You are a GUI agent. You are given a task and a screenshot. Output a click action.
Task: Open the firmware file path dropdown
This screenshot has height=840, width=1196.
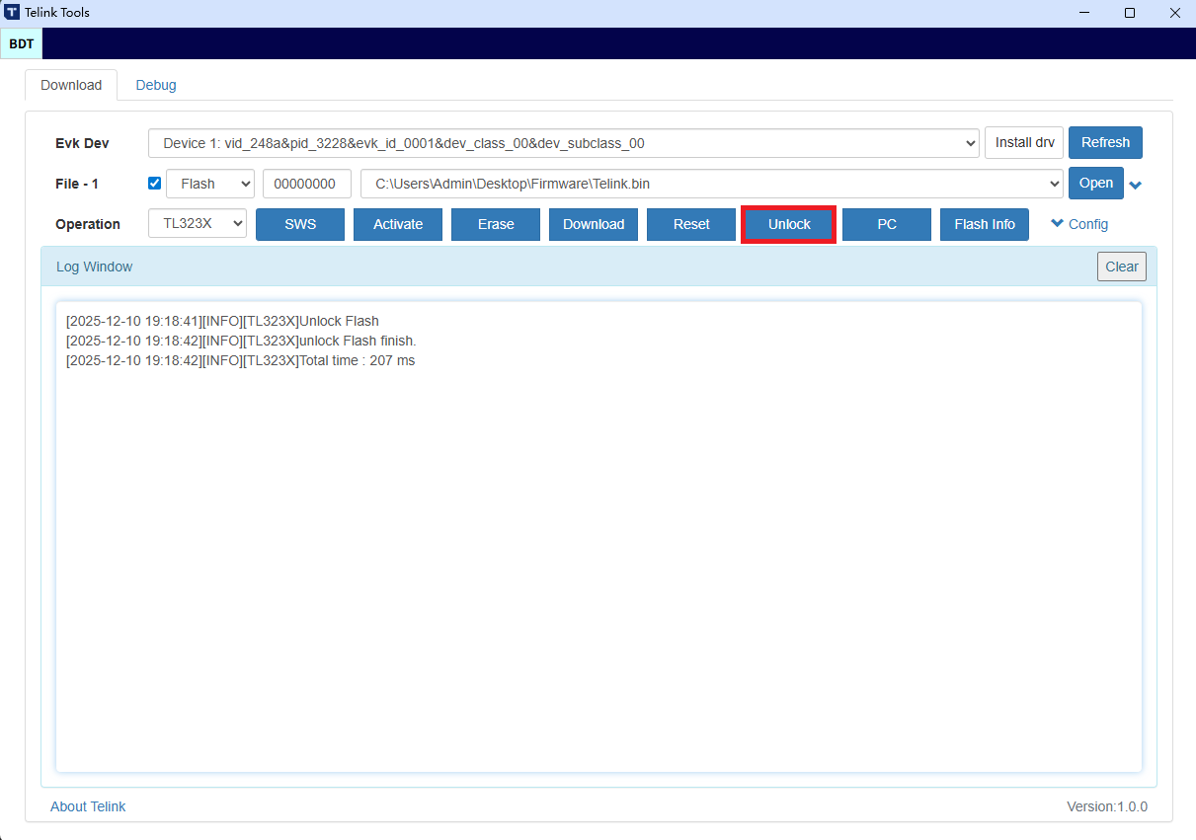pos(711,184)
